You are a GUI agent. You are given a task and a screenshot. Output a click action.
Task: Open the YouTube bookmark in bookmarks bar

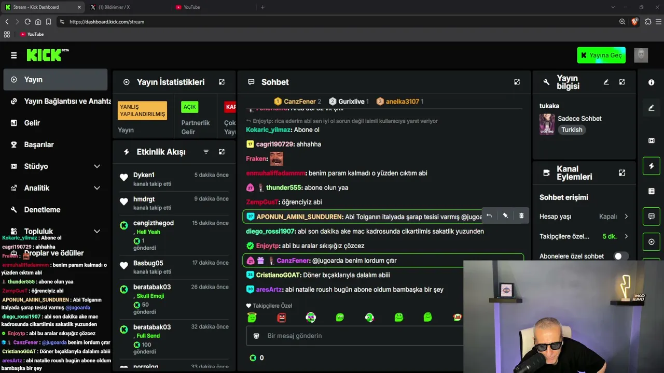32,34
